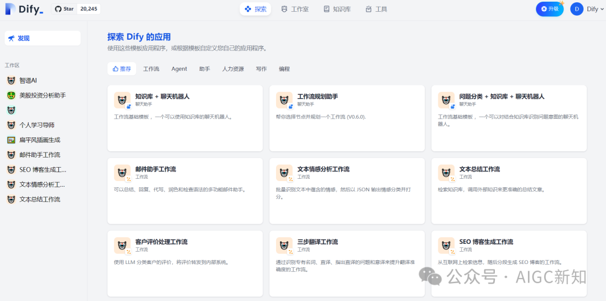Screen dimensions: 606x301
Task: Open sidebar 文本总结工作流 entry
Action: 43,200
